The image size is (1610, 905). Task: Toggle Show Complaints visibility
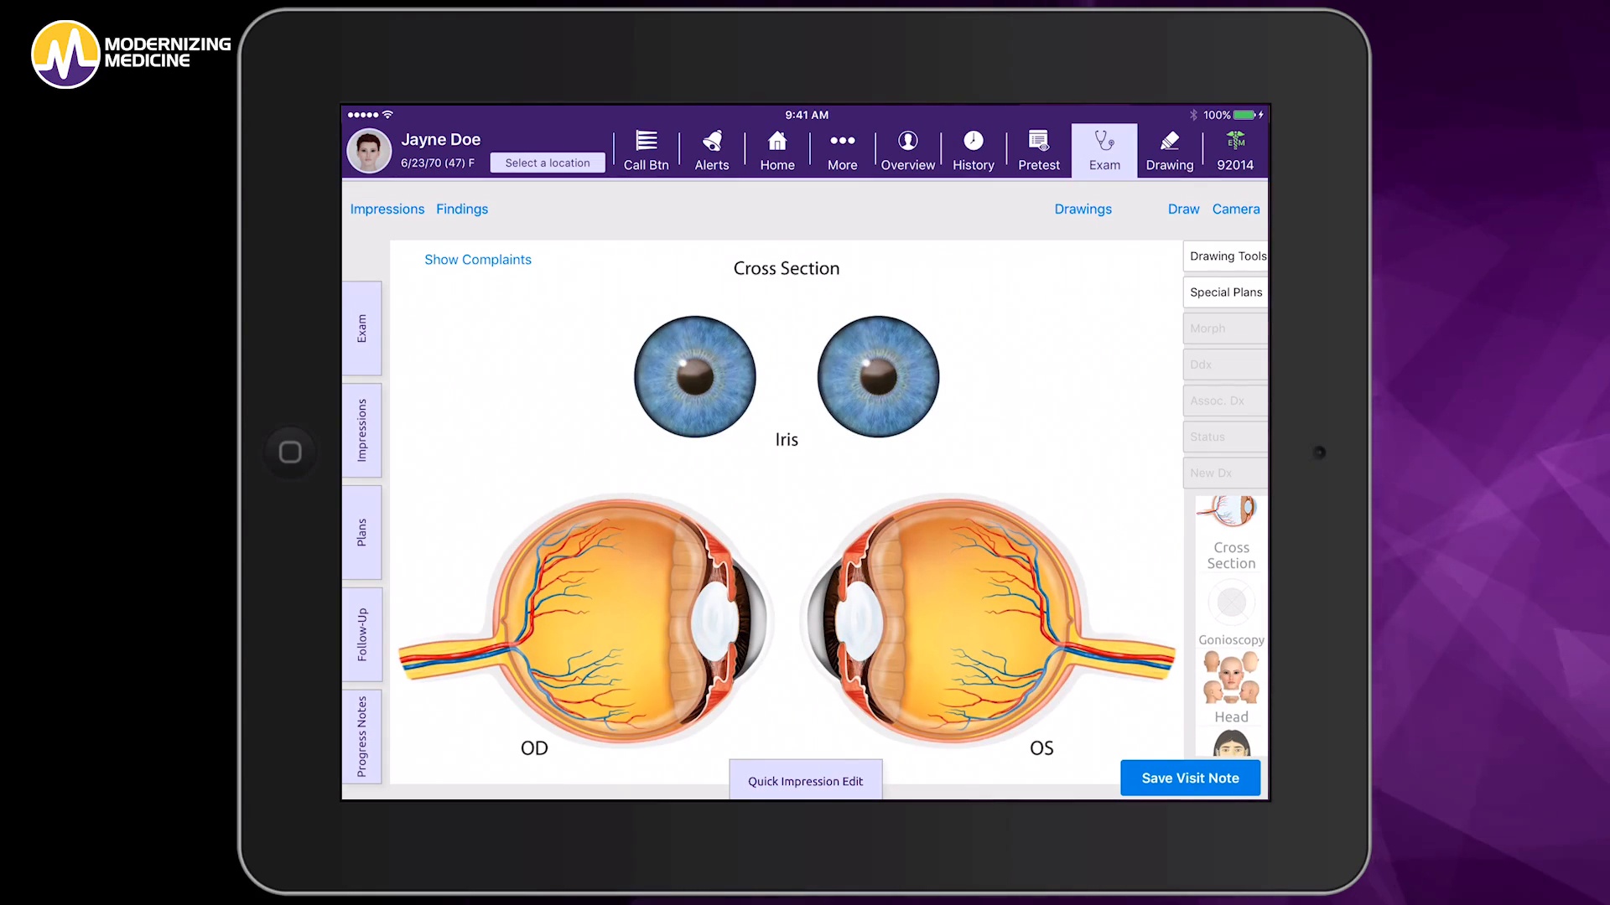477,260
